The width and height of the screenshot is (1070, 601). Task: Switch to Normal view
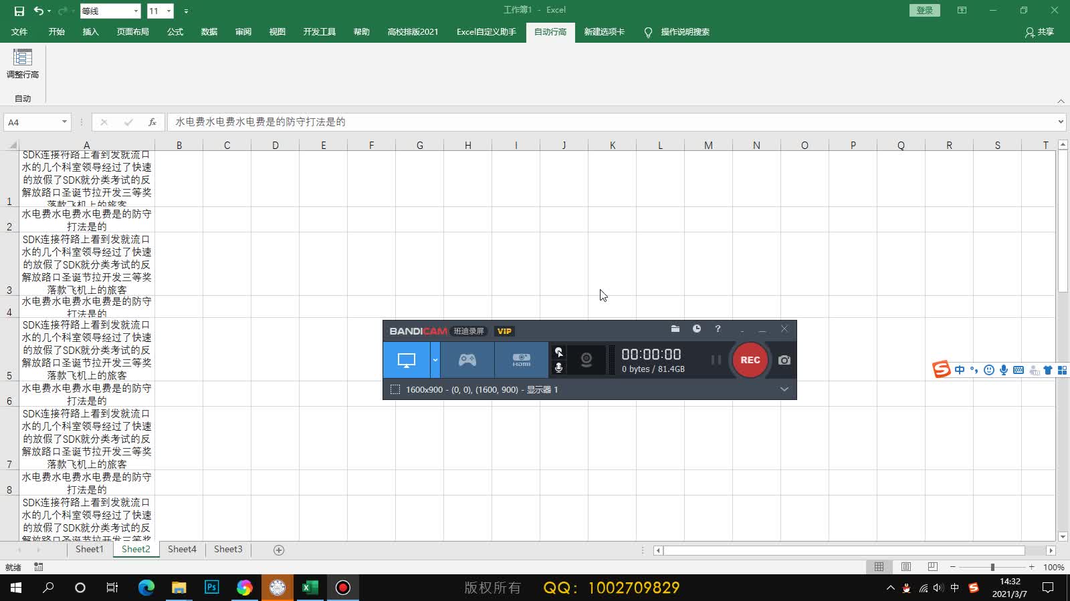tap(879, 567)
